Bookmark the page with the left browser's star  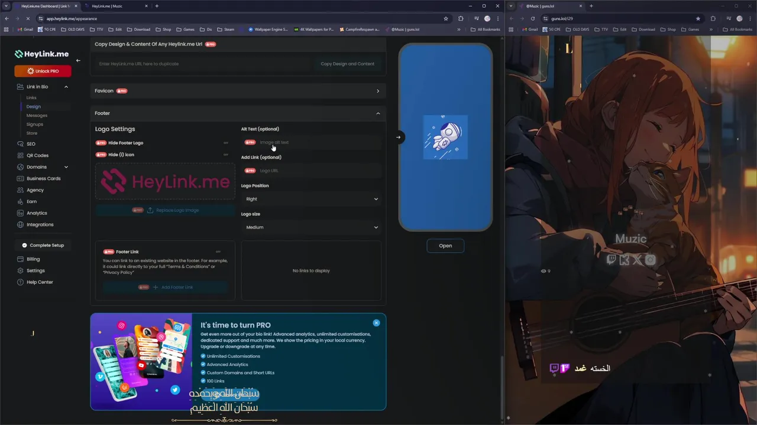click(446, 18)
